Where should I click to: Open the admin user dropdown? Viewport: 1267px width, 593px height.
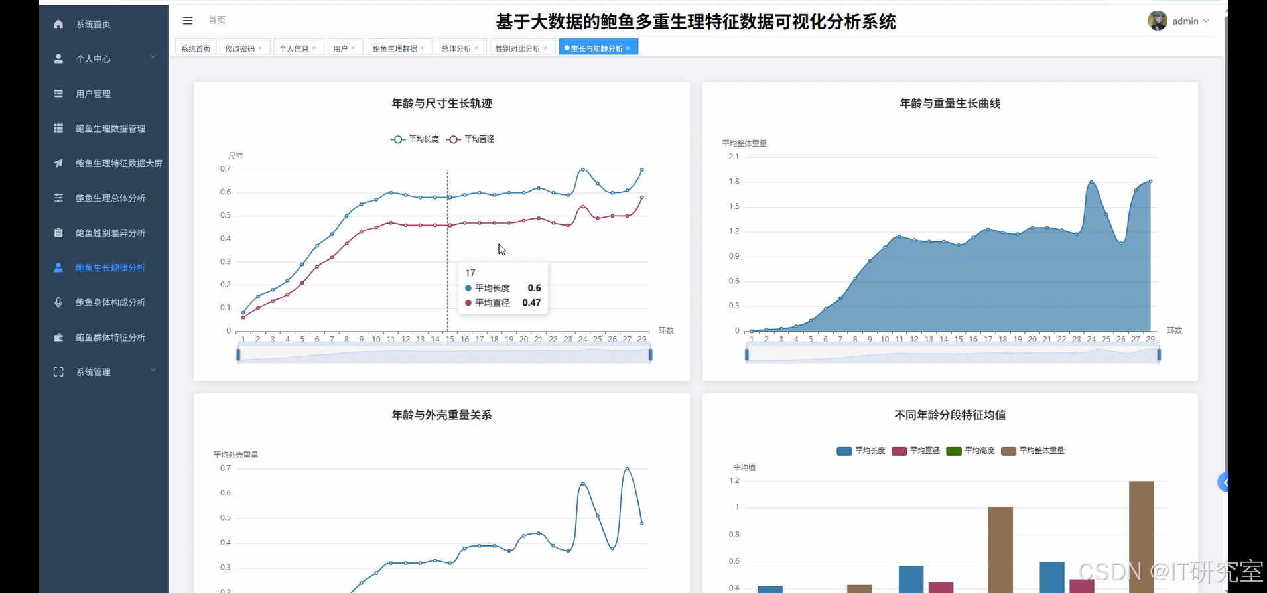tap(1191, 21)
